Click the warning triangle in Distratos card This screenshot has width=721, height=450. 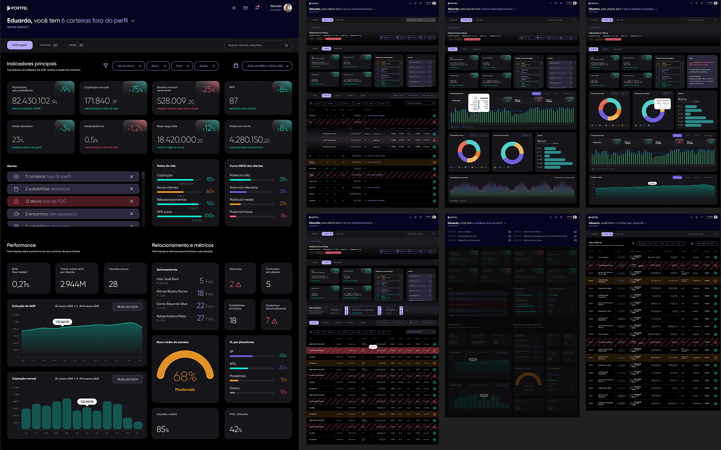click(238, 285)
